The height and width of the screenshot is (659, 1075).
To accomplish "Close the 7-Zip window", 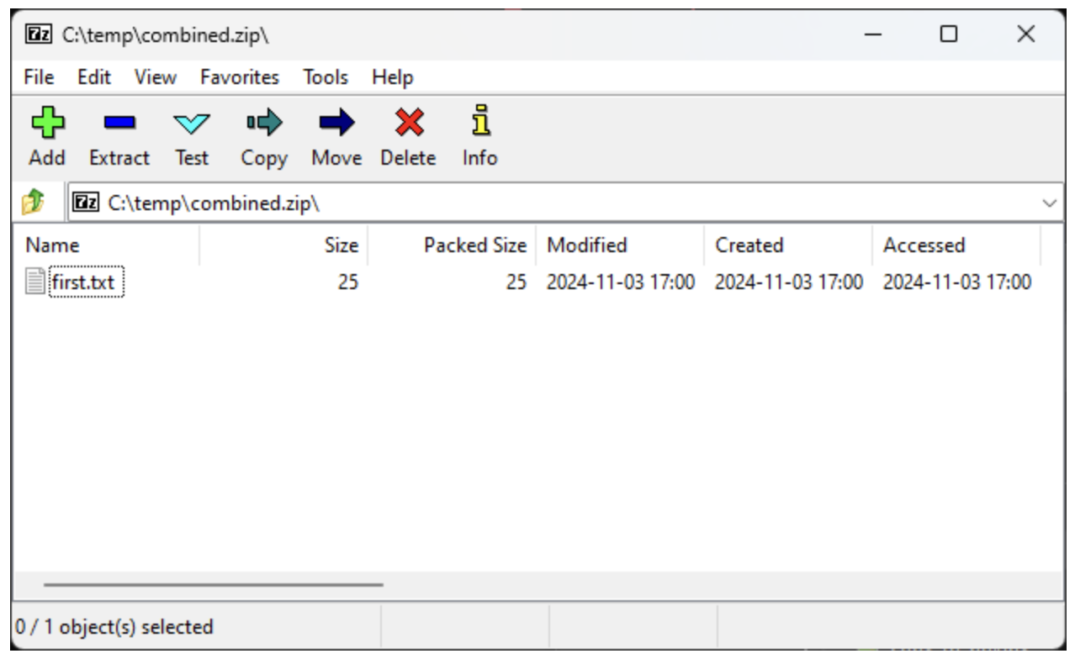I will coord(1025,34).
